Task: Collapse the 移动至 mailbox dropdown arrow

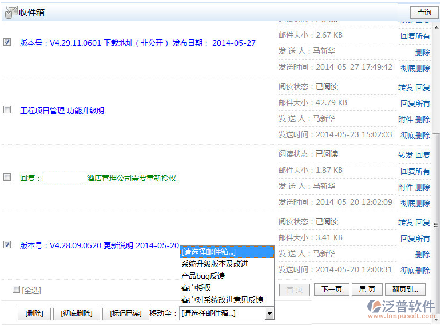Action: pyautogui.click(x=269, y=314)
